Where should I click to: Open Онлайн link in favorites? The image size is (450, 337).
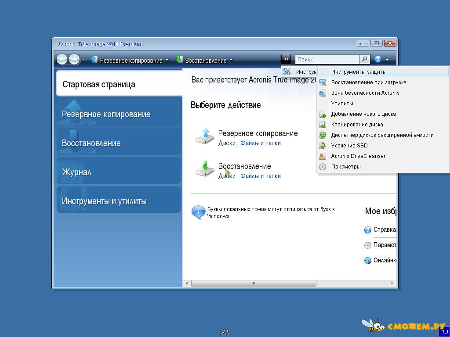tap(385, 261)
